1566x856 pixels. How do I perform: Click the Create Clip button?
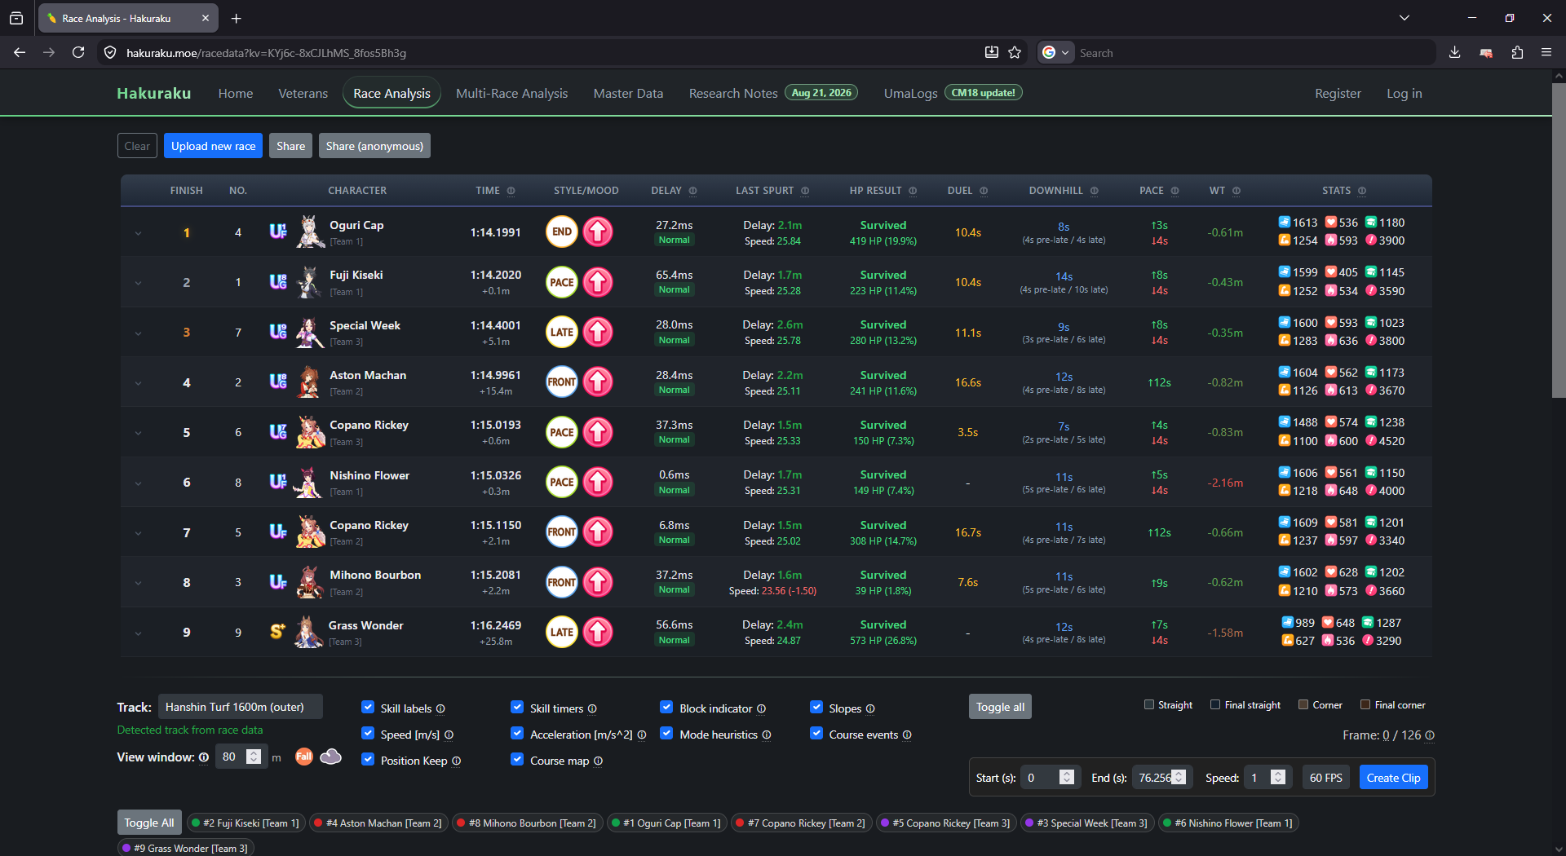pyautogui.click(x=1393, y=778)
